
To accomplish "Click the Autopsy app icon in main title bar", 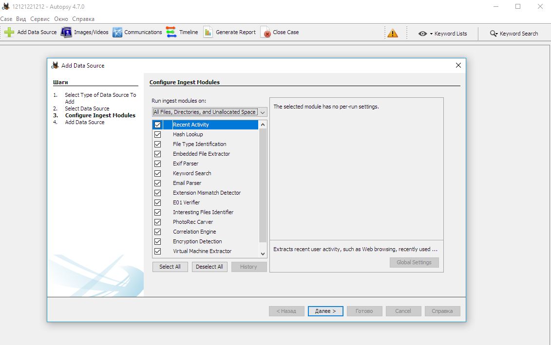I will [6, 6].
